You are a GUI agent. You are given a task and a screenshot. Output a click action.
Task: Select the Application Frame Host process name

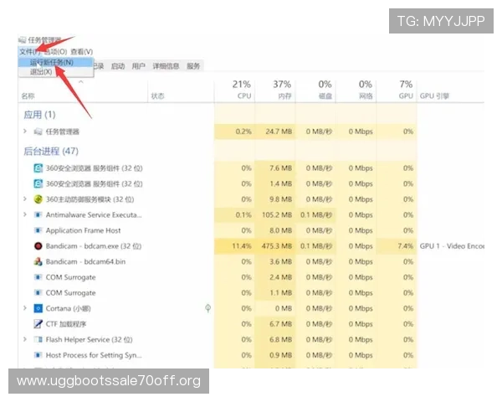(83, 230)
